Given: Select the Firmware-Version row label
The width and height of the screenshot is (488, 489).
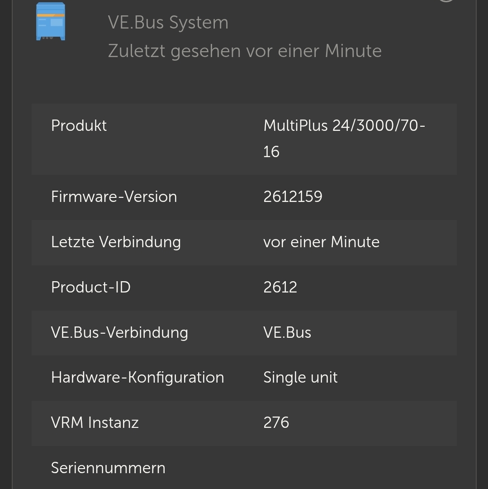Looking at the screenshot, I should (x=114, y=197).
